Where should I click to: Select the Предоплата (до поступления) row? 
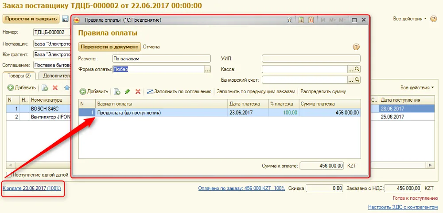220,113
